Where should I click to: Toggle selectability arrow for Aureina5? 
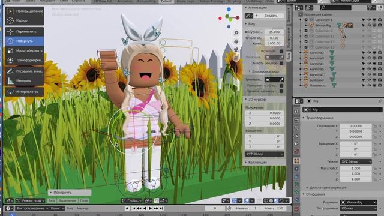[364, 69]
